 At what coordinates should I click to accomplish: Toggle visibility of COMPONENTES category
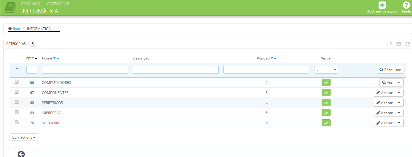(x=326, y=93)
